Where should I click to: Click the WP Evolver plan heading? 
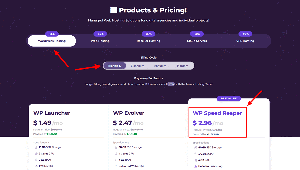(x=129, y=113)
